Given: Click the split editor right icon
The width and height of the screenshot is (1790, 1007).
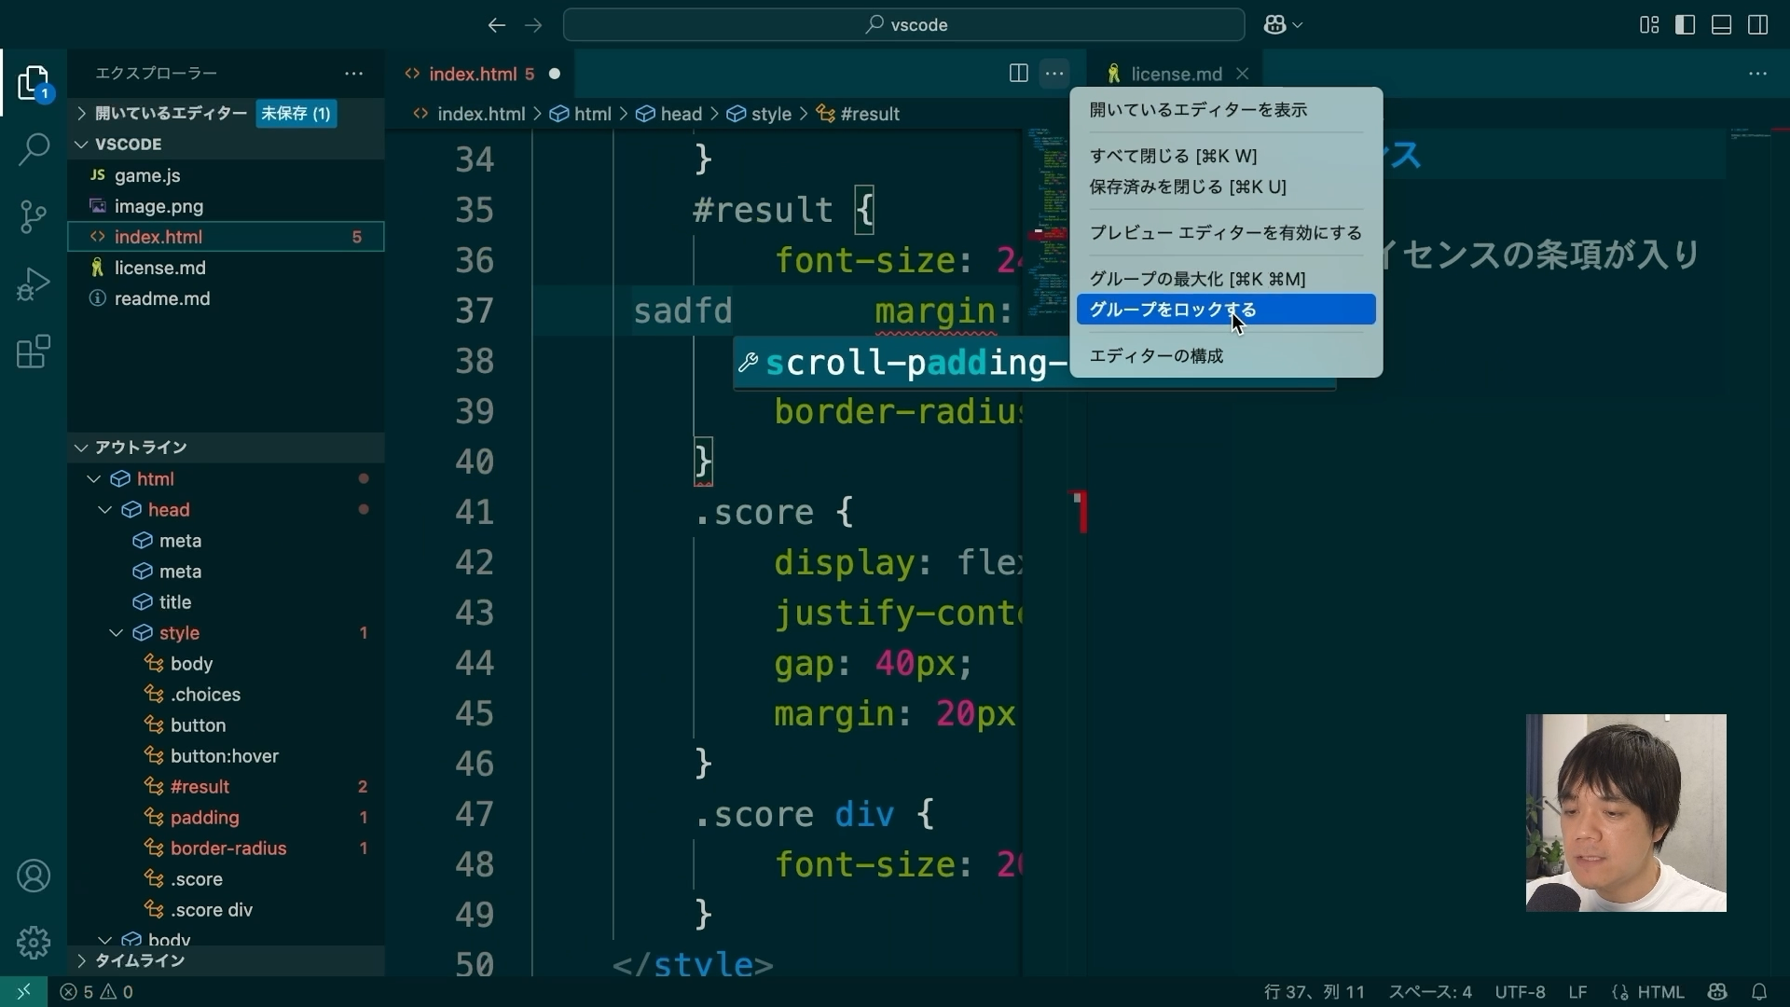Looking at the screenshot, I should pos(1018,74).
